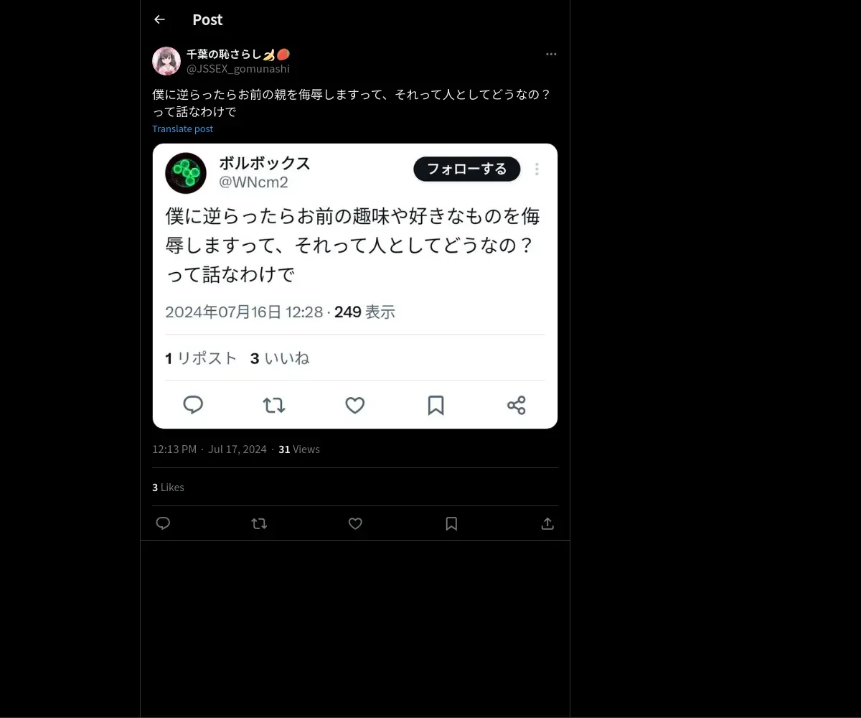Click the share icon inside embedded image
Screen dimensions: 861x718
[517, 405]
